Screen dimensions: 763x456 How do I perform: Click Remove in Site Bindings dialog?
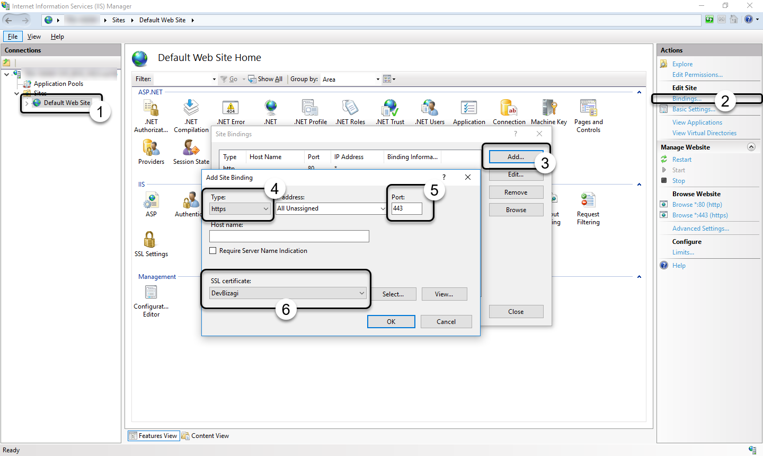tap(516, 192)
